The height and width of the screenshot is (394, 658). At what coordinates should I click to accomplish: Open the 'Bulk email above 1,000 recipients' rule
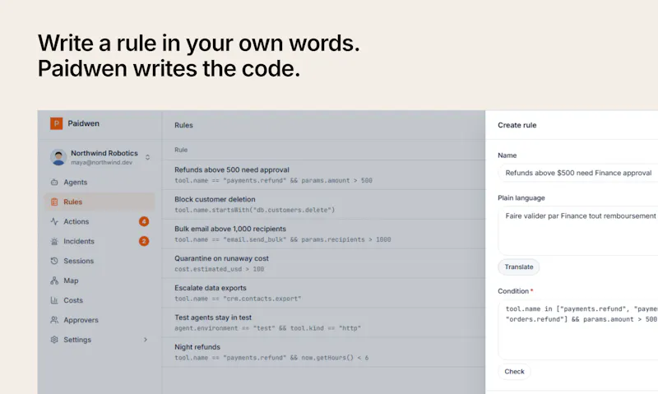[x=323, y=234]
